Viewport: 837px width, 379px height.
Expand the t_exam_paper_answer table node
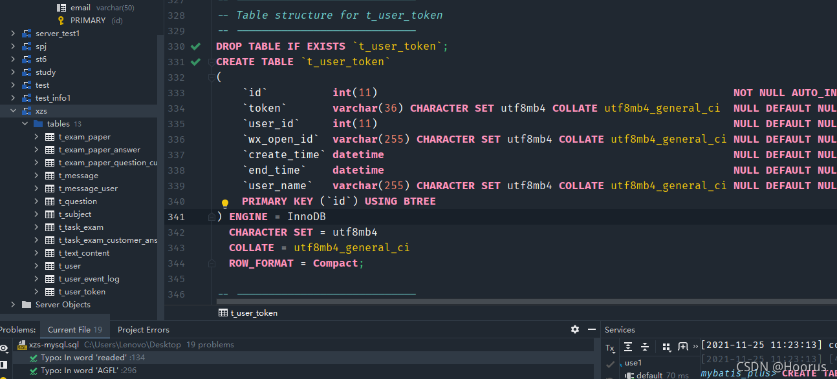click(x=37, y=149)
